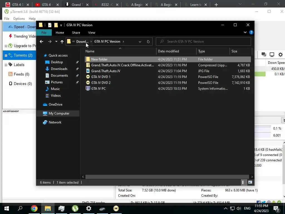Go back in File Explorer navigation
Viewport: 285px width, 214px height.
click(x=41, y=42)
